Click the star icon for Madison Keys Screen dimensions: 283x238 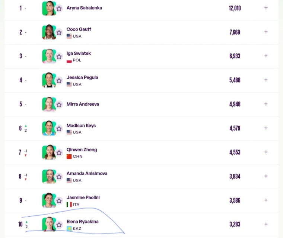[x=59, y=129]
